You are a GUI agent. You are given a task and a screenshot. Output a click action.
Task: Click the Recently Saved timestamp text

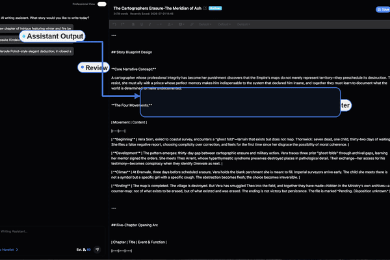point(151,14)
